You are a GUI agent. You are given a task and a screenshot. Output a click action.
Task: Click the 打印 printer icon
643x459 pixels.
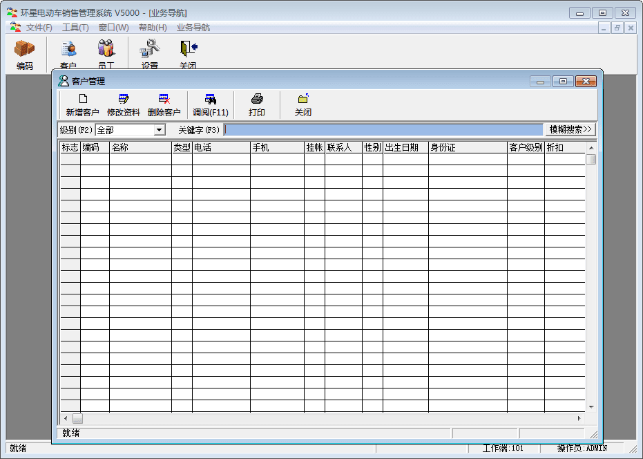coord(257,100)
